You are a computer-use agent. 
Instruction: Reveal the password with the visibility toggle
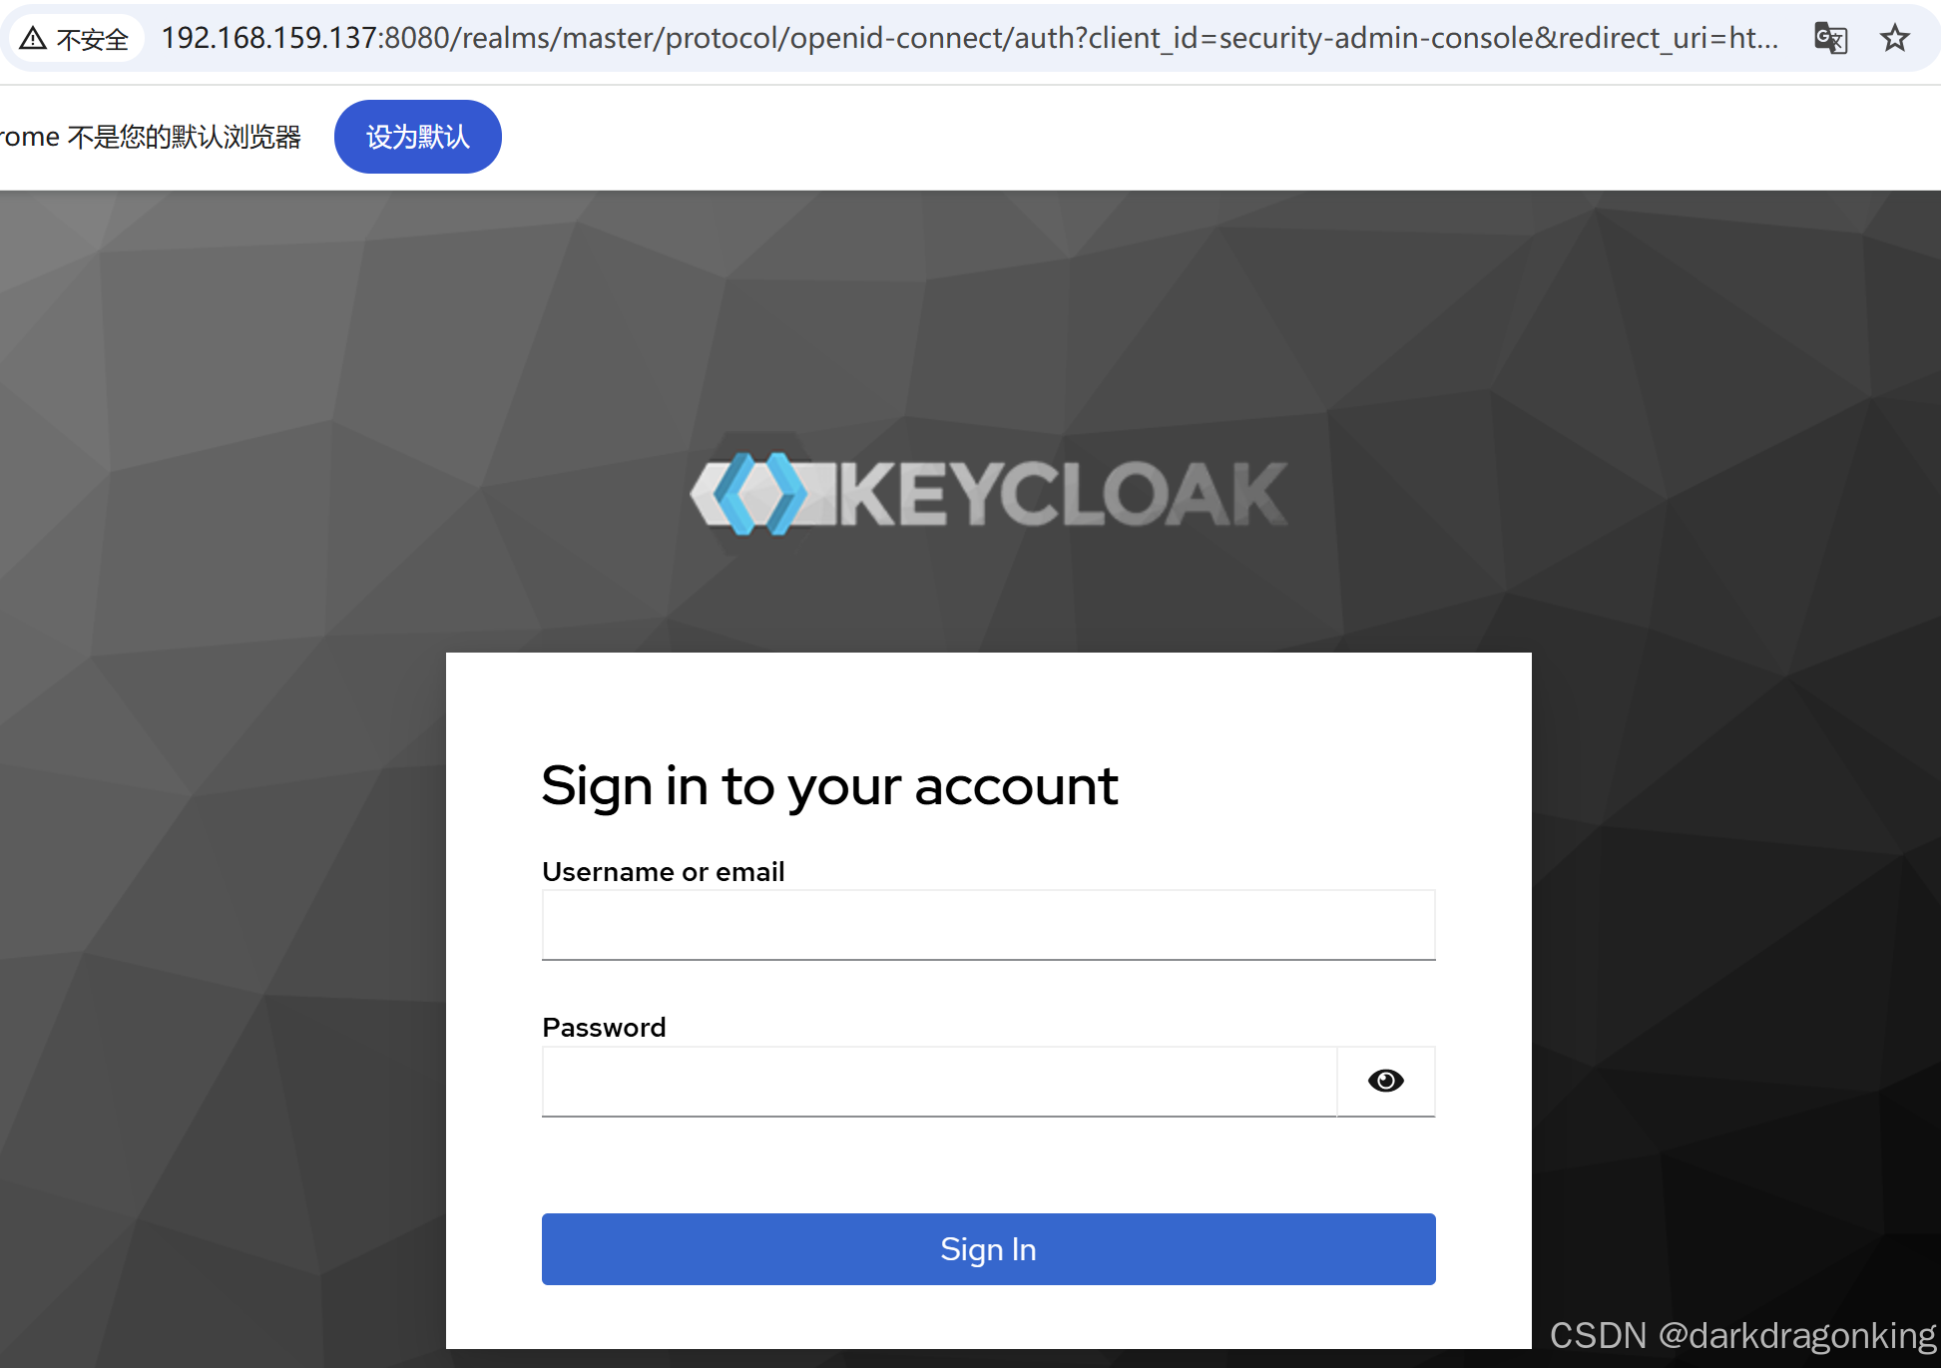1385,1081
